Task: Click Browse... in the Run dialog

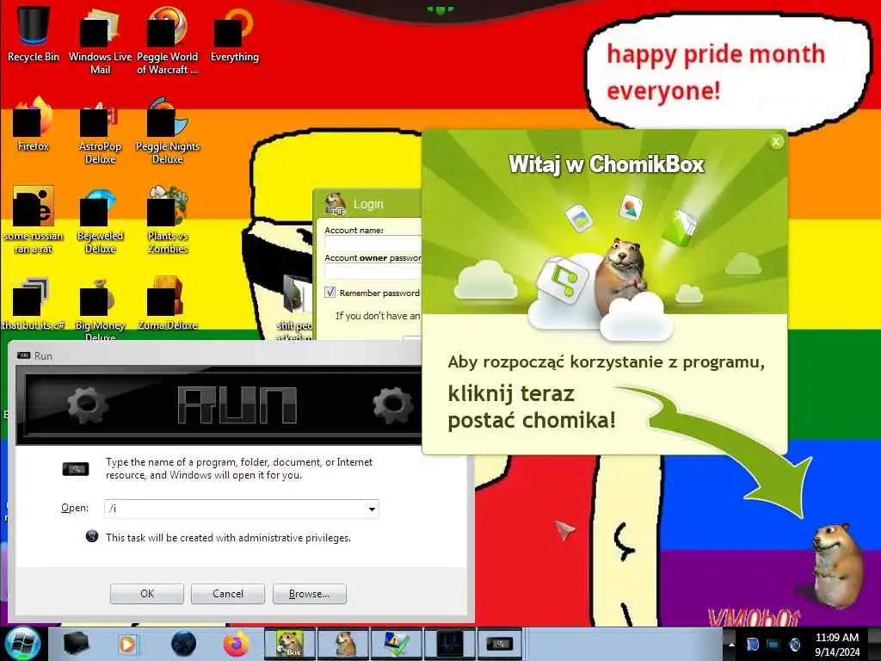Action: click(309, 594)
